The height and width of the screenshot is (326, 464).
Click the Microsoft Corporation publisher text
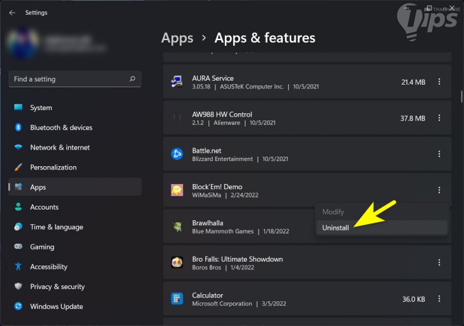222,304
